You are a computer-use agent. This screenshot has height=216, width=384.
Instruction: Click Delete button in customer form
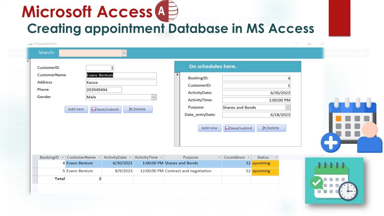(x=138, y=109)
